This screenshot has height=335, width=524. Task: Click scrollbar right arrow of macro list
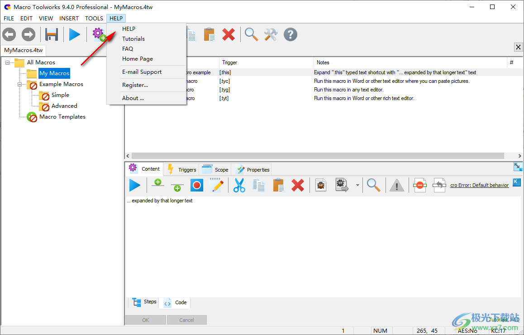[x=519, y=156]
